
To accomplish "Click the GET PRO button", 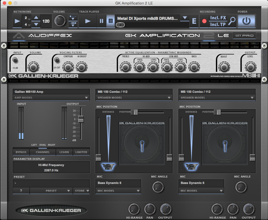I will [244, 36].
